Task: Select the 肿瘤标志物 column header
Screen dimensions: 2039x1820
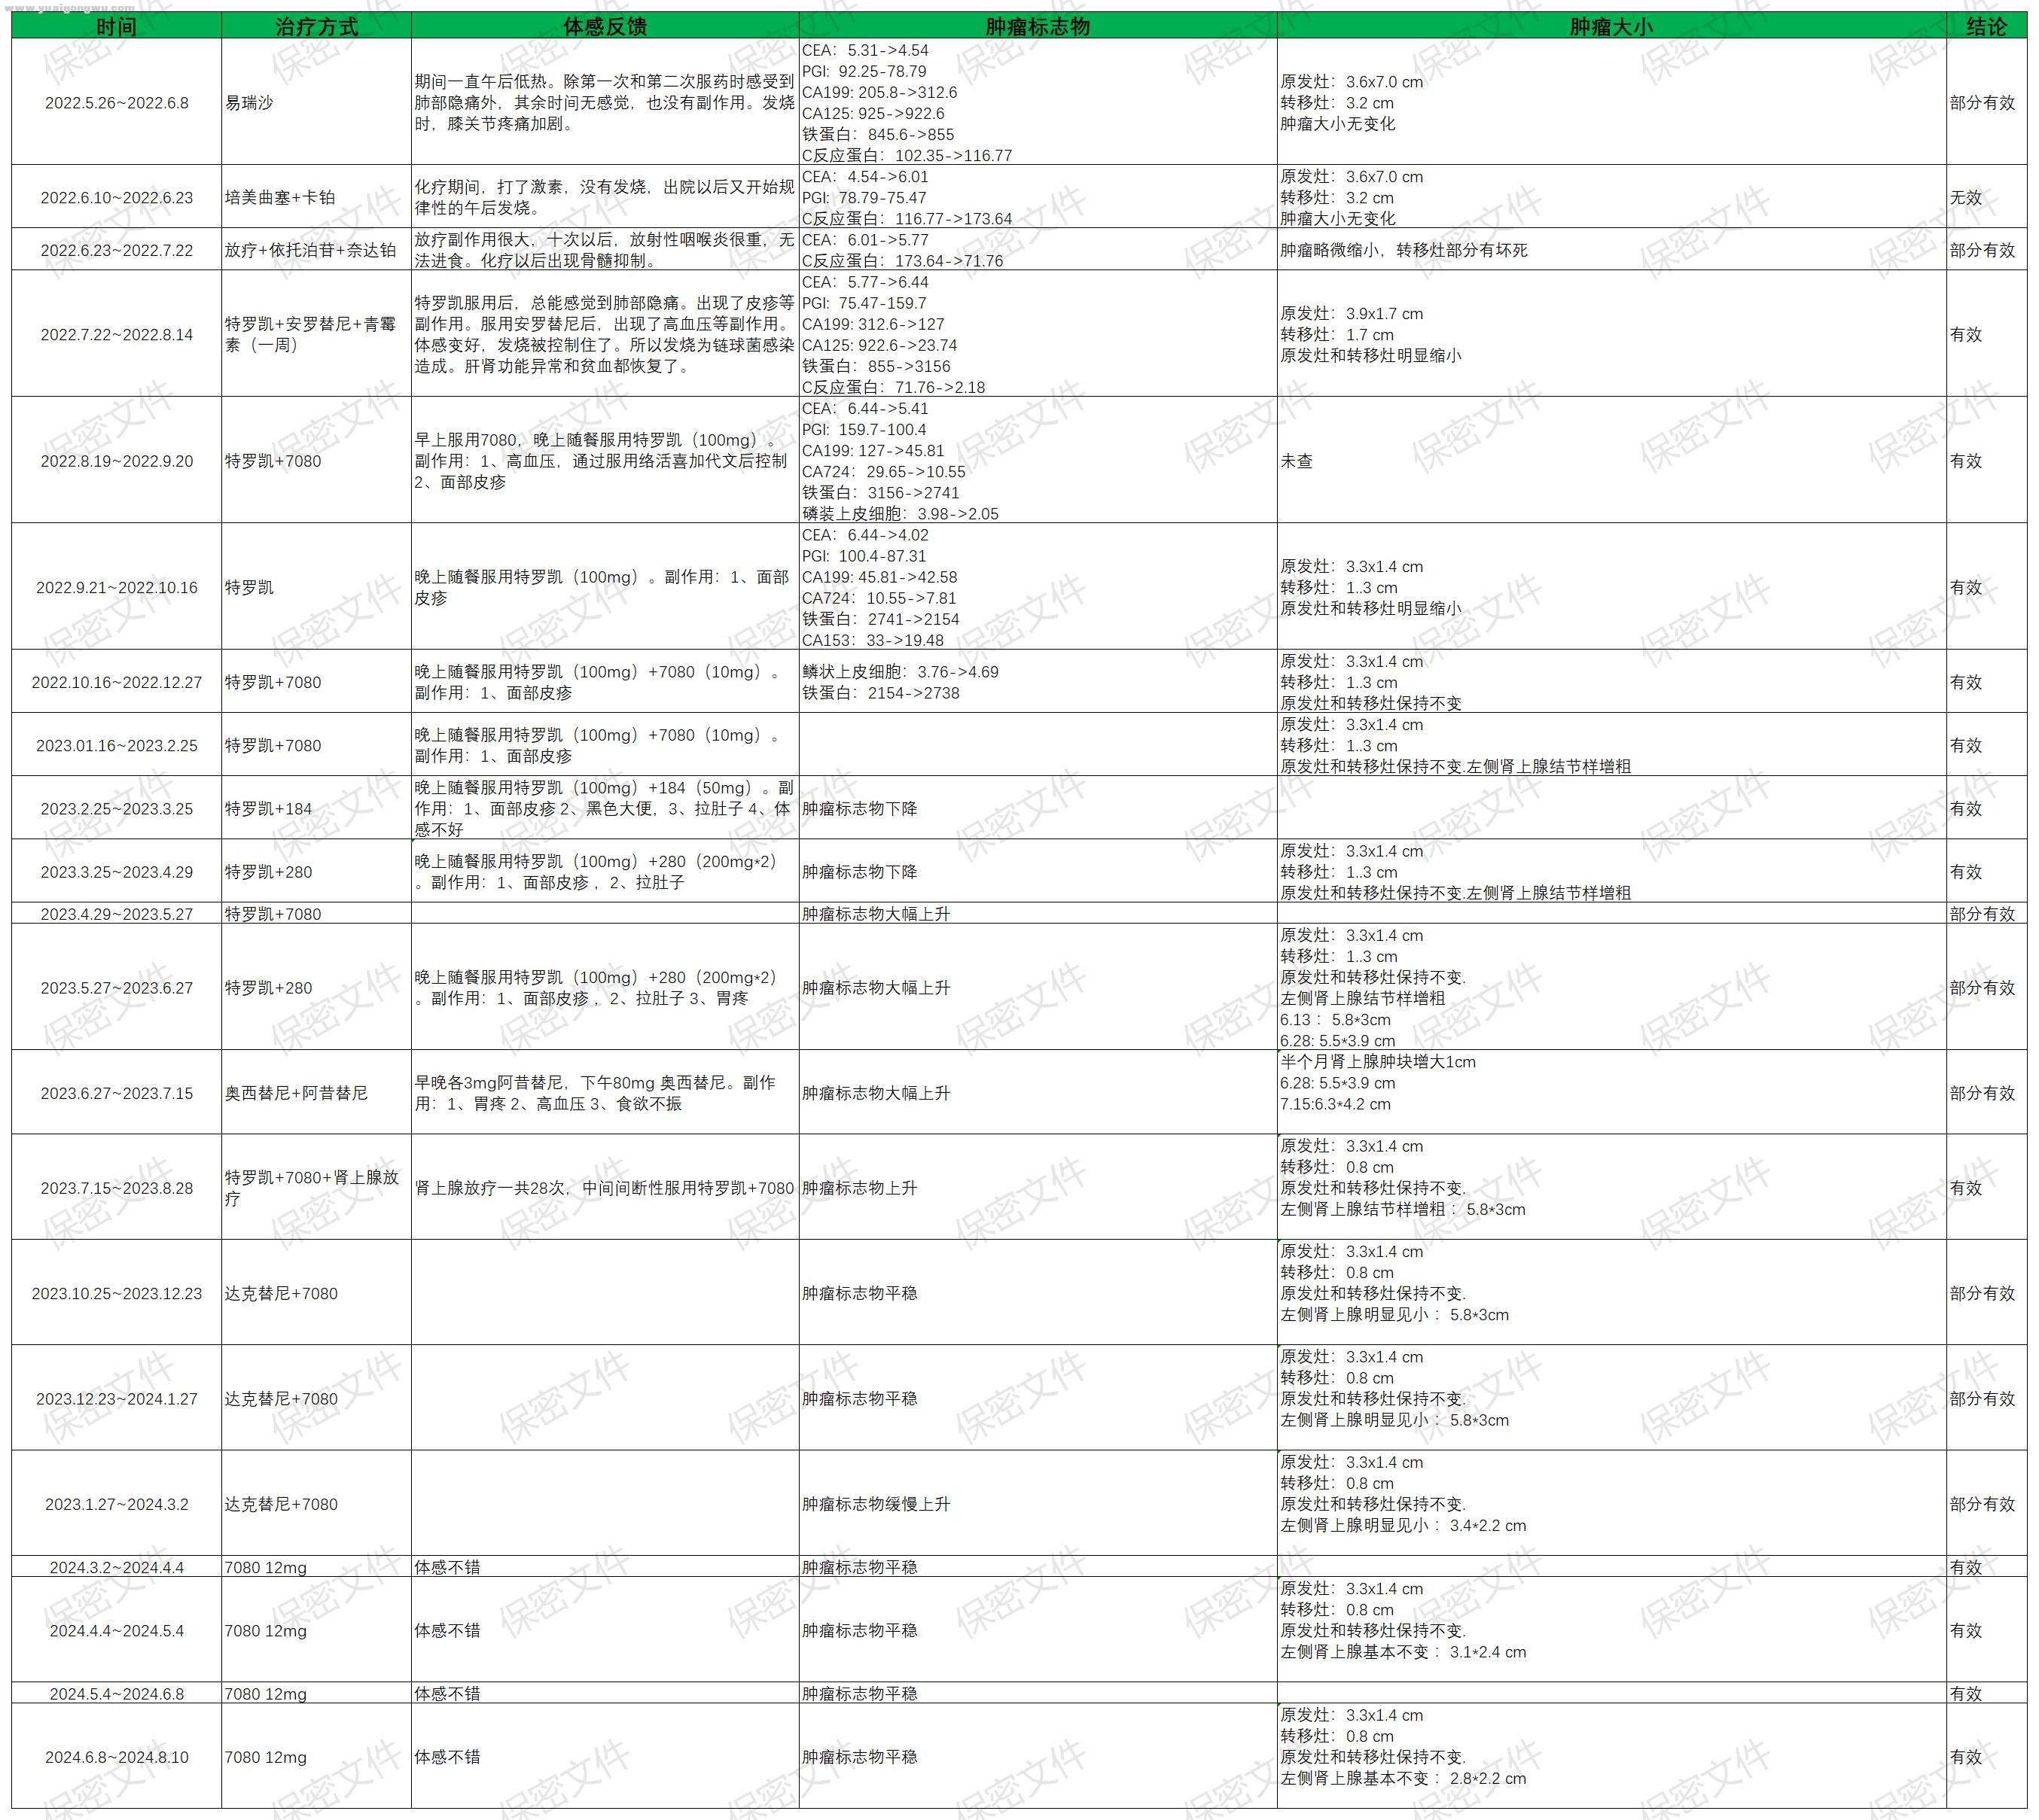Action: pos(1038,26)
